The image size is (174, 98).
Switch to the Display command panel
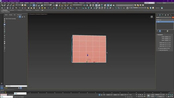point(168,15)
